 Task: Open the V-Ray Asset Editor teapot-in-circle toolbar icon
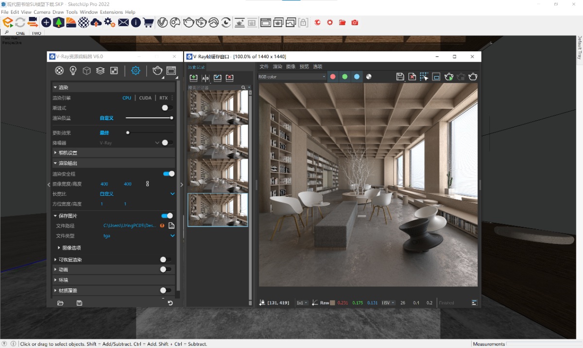[162, 22]
